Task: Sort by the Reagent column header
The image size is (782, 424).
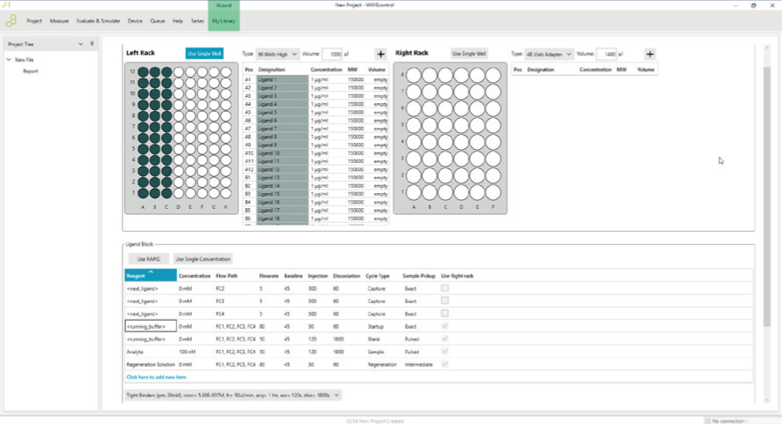Action: tap(151, 275)
